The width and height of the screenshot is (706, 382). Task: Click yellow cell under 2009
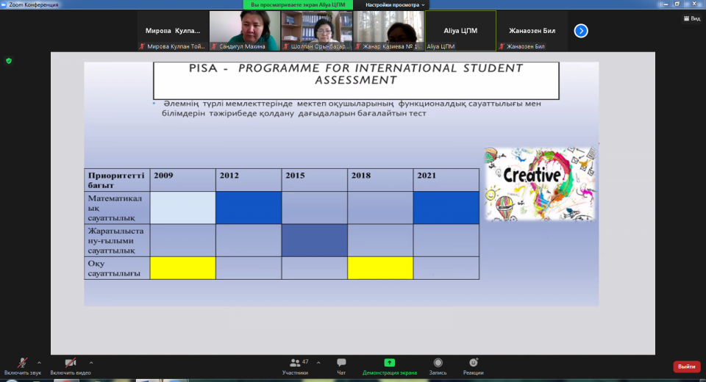coord(183,268)
